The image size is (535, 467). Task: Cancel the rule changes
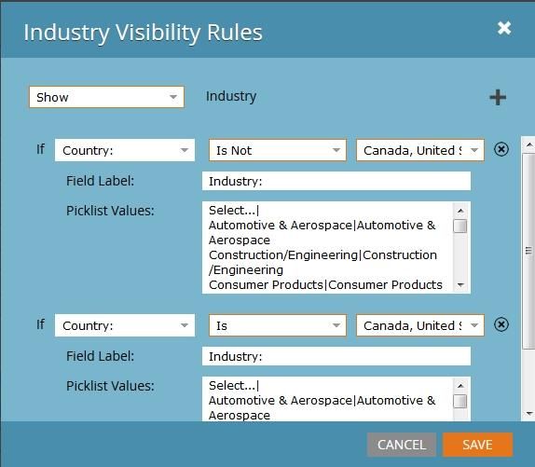tap(402, 445)
